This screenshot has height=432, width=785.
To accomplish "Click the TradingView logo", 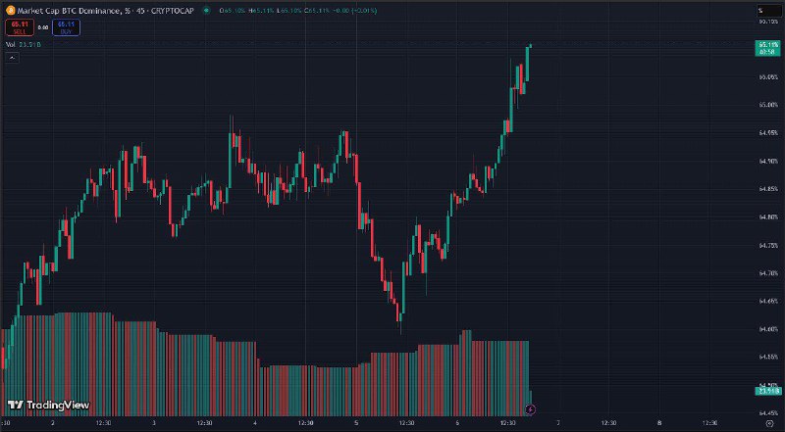I will (x=48, y=405).
